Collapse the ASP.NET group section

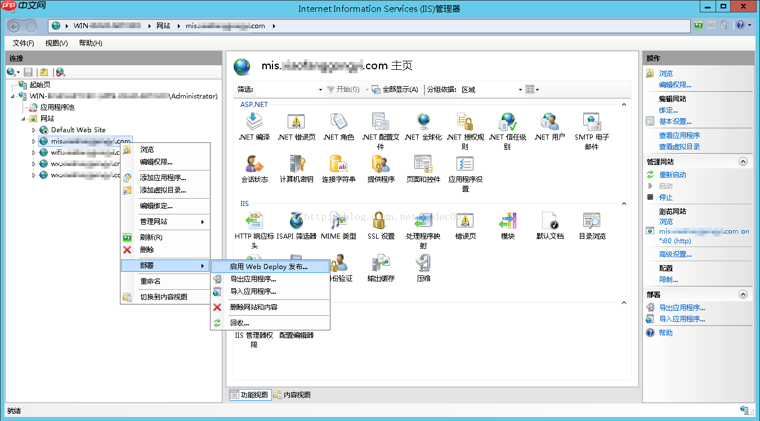624,105
